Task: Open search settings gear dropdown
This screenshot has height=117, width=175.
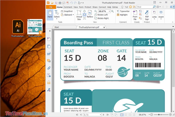Action: pyautogui.click(x=158, y=7)
